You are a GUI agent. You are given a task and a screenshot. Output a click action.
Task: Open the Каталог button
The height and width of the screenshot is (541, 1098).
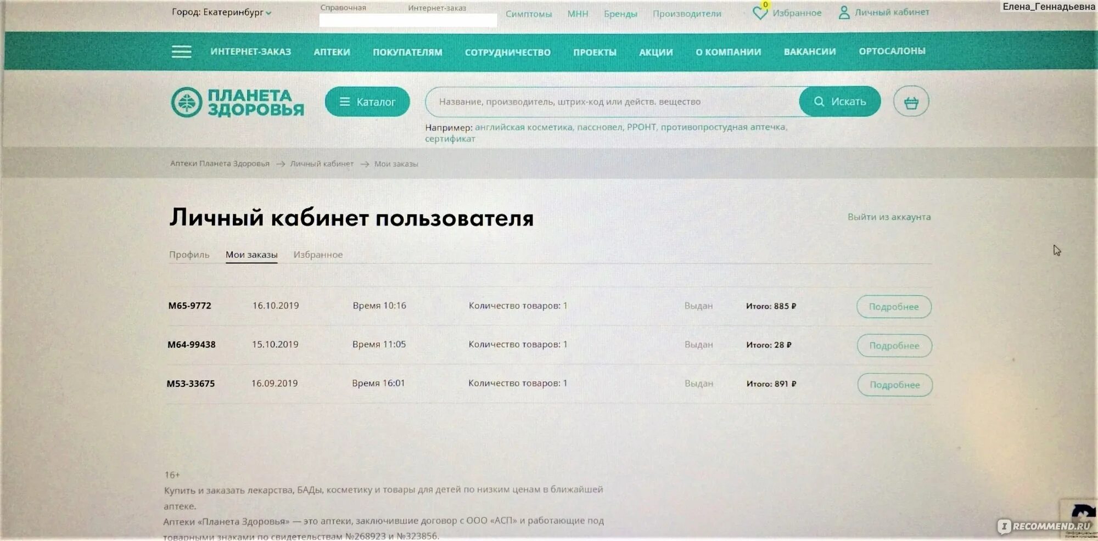pos(367,102)
